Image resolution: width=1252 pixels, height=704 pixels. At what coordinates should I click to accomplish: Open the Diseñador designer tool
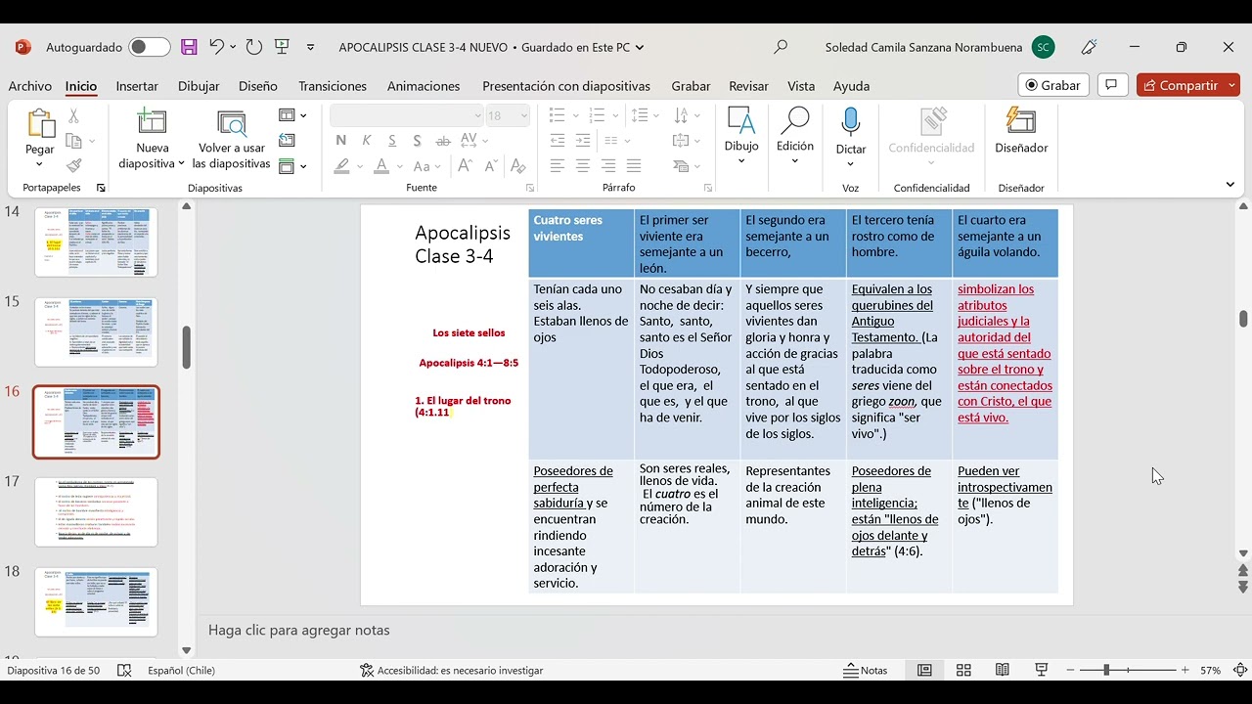(1021, 131)
